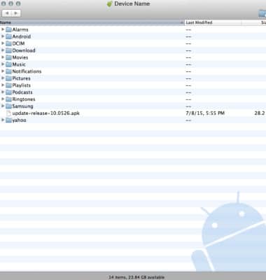Image resolution: width=266 pixels, height=280 pixels.
Task: Select the Samsung folder name
Action: pyautogui.click(x=22, y=106)
